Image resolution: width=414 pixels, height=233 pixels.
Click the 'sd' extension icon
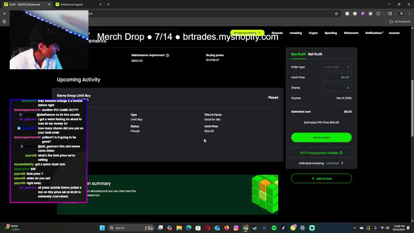point(370,14)
